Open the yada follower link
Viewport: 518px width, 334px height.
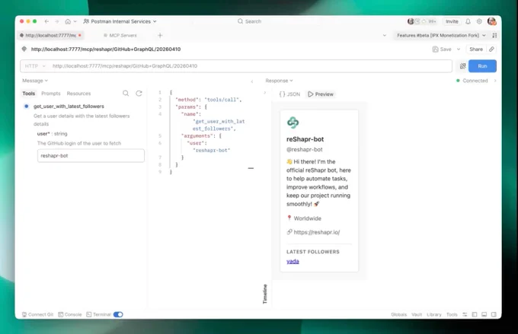pyautogui.click(x=293, y=262)
